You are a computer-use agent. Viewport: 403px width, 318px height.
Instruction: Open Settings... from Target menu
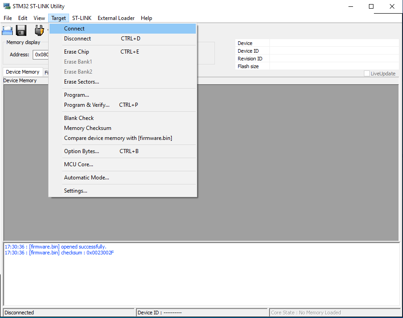[123, 191]
